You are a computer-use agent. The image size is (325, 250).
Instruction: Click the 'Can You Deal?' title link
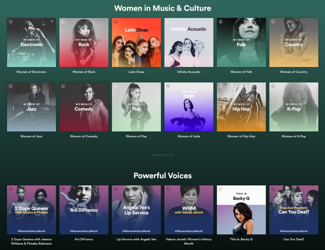(x=294, y=239)
